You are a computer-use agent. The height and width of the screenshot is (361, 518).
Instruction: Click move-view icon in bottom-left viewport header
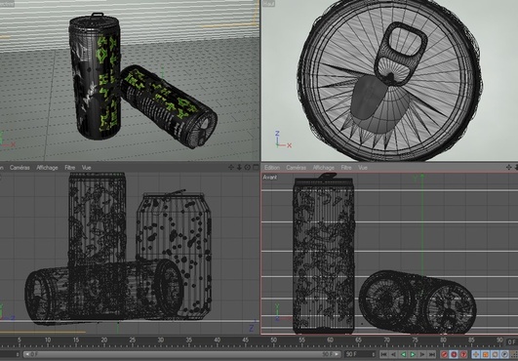click(231, 168)
